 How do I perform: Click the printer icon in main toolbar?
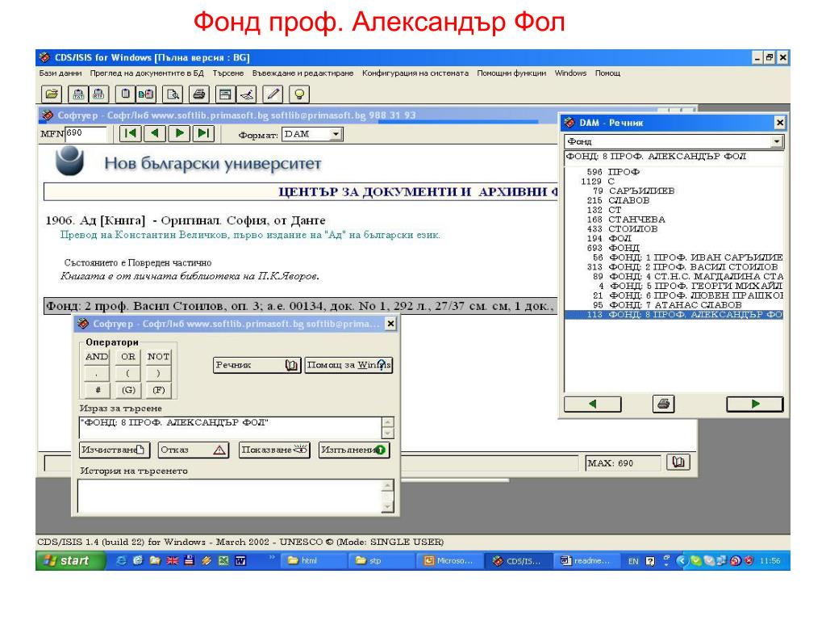pos(198,94)
